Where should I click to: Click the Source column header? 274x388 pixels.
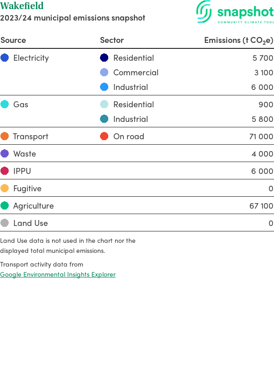click(13, 40)
